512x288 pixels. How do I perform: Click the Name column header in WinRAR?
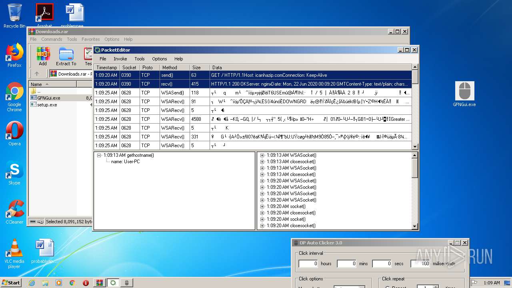(52, 84)
